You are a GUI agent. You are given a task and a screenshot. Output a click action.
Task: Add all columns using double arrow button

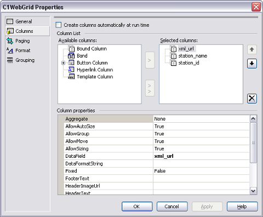coord(150,88)
